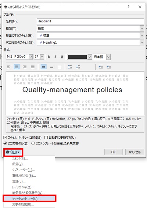Align paragraph text right
The image size is (147, 212).
tap(25, 67)
